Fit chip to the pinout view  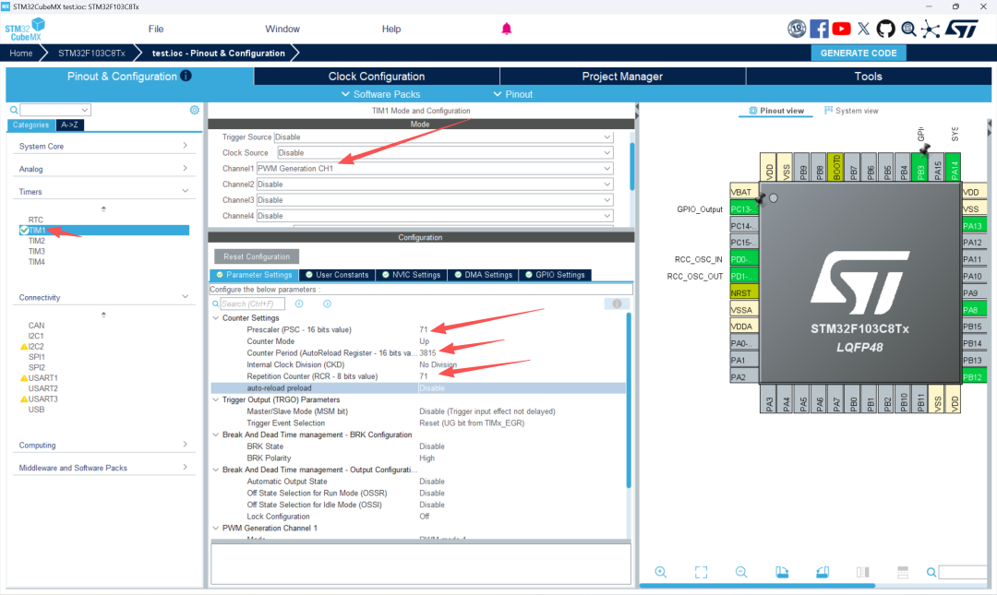click(x=701, y=572)
